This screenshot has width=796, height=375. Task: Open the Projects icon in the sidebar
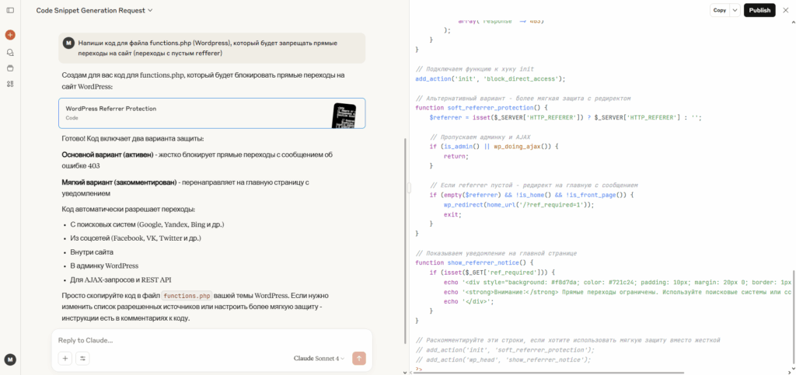pos(10,68)
